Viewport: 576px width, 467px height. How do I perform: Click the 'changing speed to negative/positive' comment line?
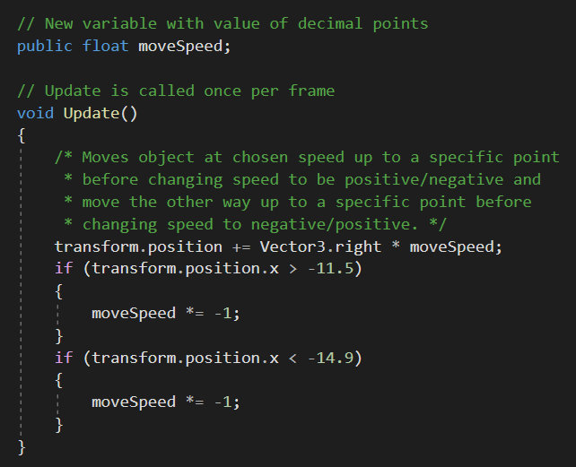pos(255,225)
